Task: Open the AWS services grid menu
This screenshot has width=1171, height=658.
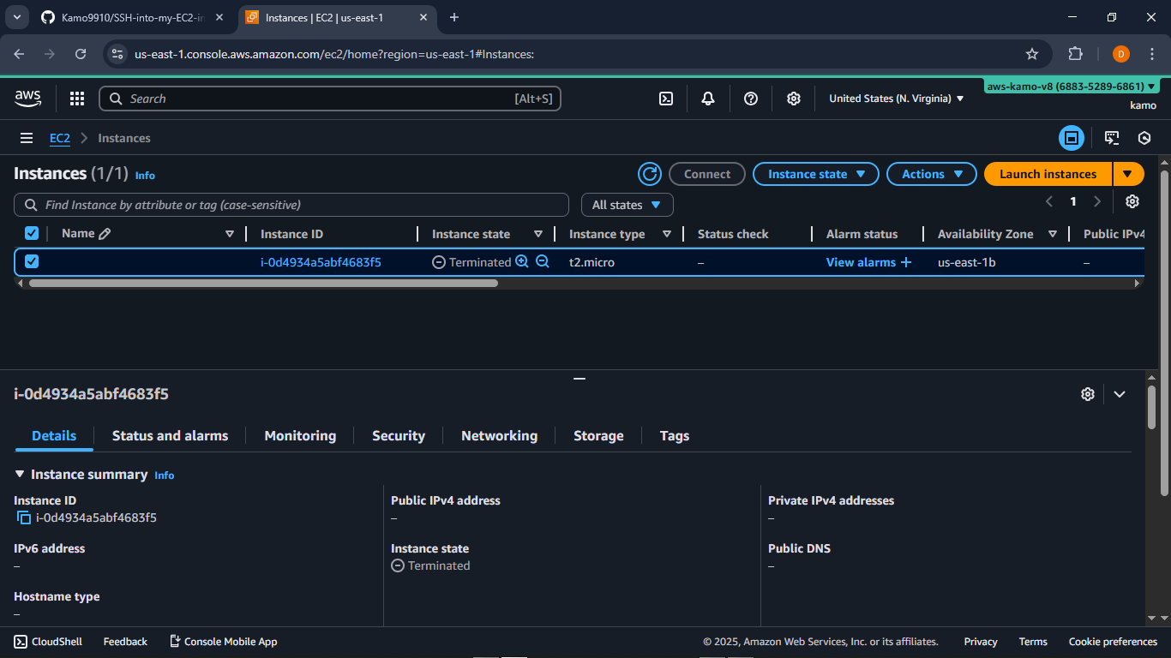Action: [x=77, y=99]
